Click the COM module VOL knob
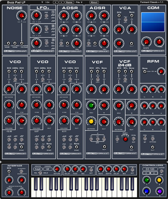The width and height of the screenshot is (168, 199). [159, 42]
